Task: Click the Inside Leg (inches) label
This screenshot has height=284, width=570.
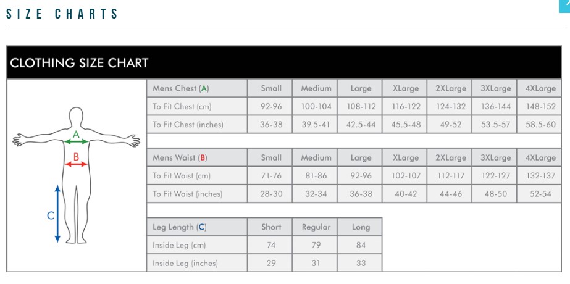Action: [196, 263]
